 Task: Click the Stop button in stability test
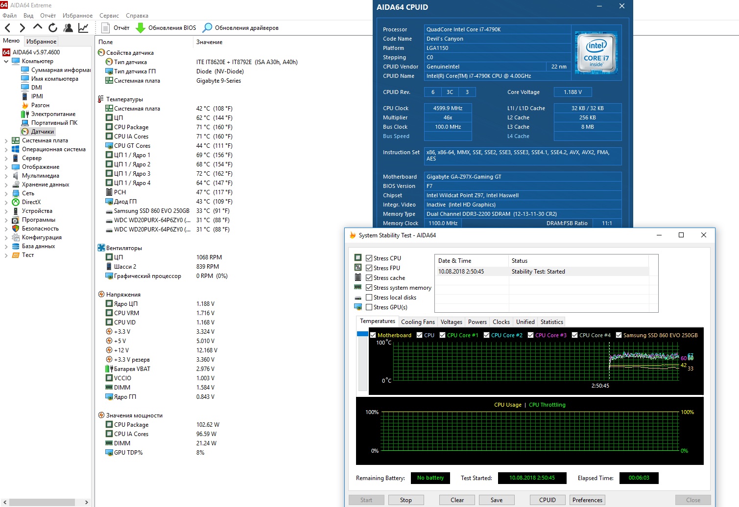[x=405, y=500]
